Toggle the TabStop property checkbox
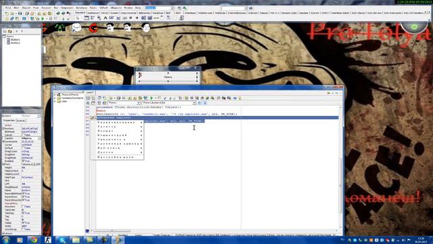The width and height of the screenshot is (433, 244). click(23, 213)
